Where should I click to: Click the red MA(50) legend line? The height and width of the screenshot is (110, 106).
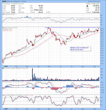click(x=3, y=31)
